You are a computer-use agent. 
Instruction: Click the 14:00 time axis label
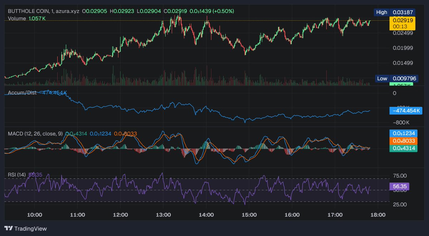point(206,215)
